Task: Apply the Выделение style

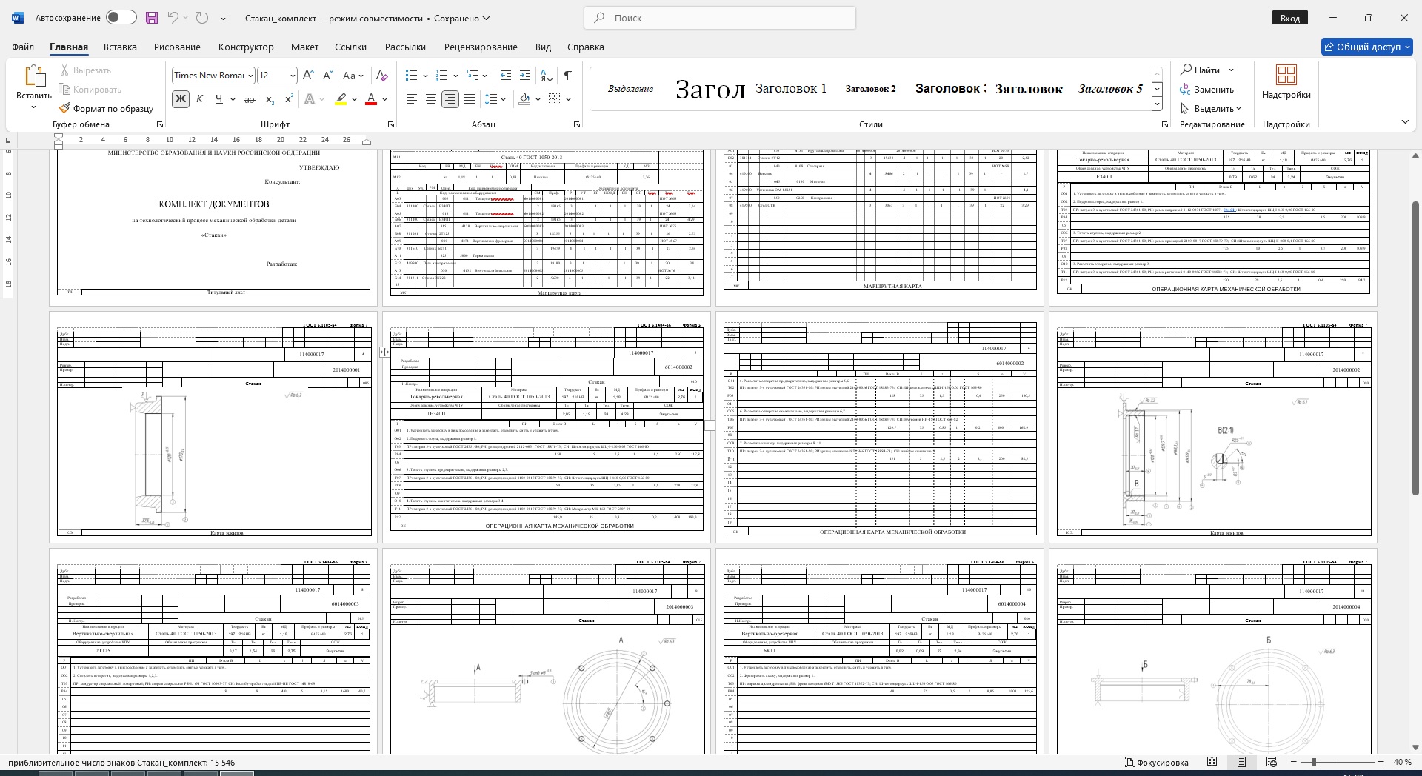Action: [630, 88]
